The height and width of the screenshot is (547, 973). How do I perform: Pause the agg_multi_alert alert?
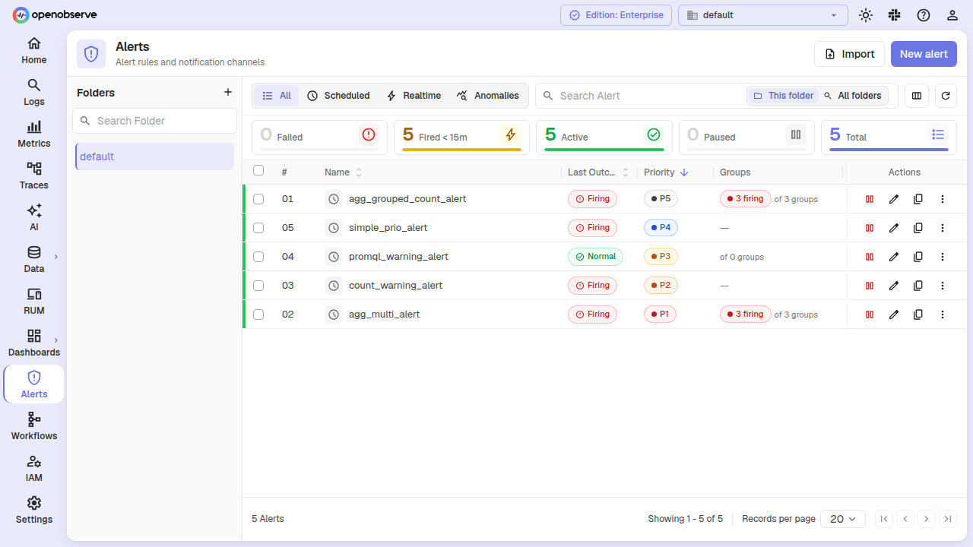click(x=870, y=315)
